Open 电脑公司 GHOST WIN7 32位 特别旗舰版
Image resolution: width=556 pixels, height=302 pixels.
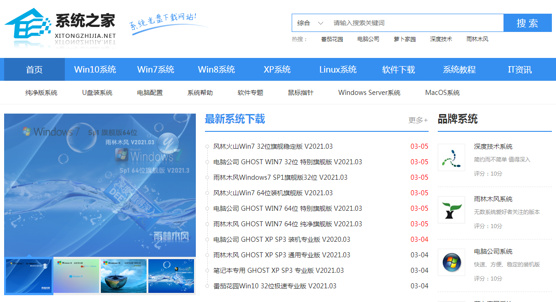(288, 162)
